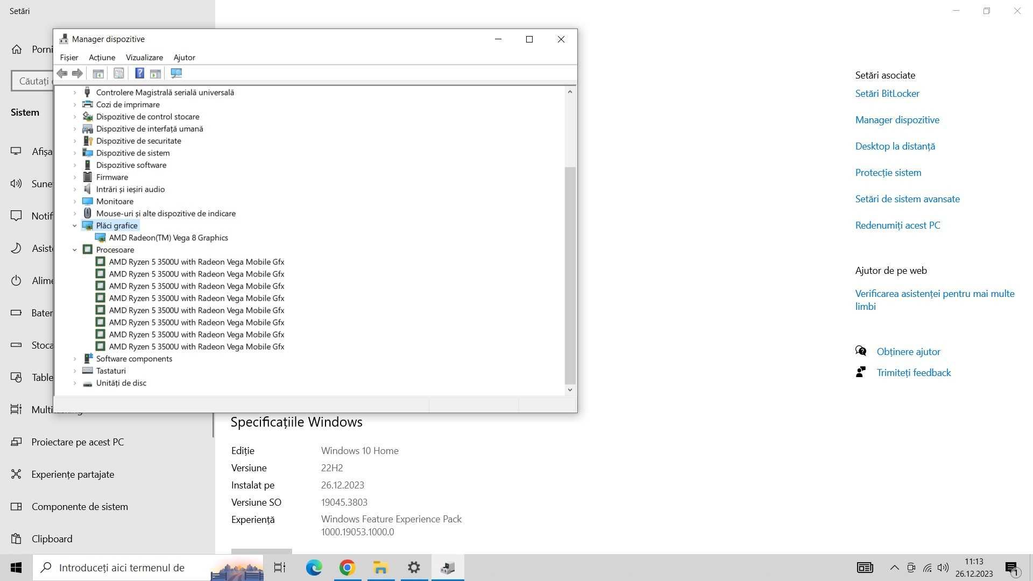The height and width of the screenshot is (581, 1033).
Task: Click the show properties panel icon
Action: pos(118,73)
